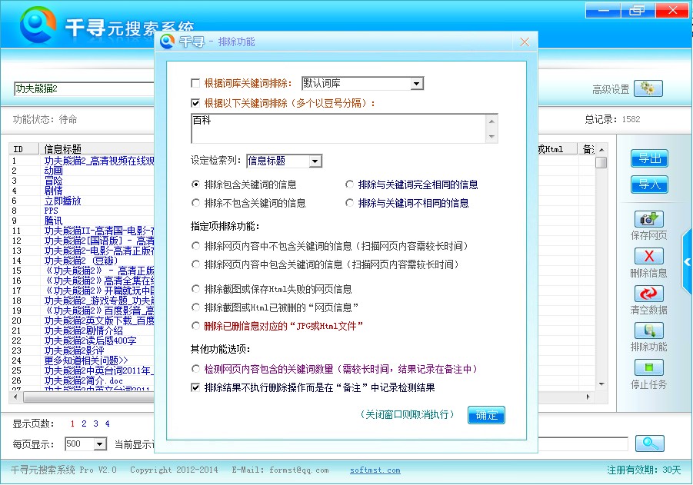Image resolution: width=693 pixels, height=485 pixels.
Task: Click the 高级设置 gear icon
Action: point(648,88)
